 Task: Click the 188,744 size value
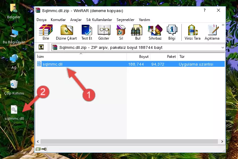coord(136,64)
